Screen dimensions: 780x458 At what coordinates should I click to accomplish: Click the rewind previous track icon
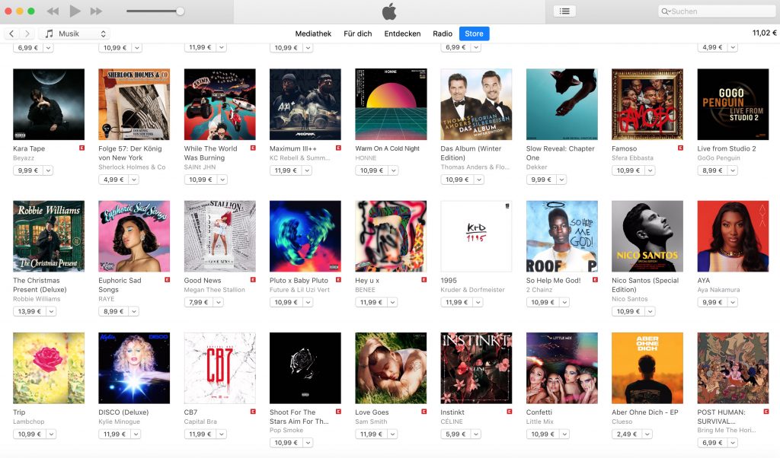(x=53, y=11)
